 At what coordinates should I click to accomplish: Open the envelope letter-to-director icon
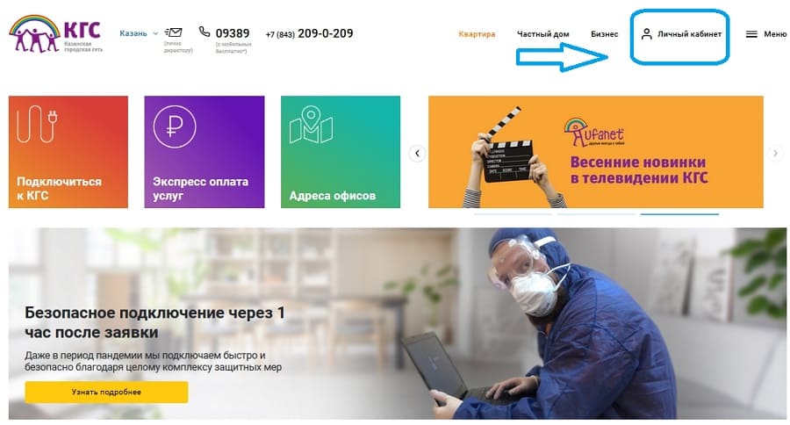click(x=173, y=32)
